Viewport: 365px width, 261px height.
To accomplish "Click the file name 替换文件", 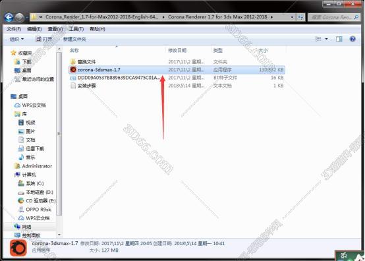I will (86, 62).
